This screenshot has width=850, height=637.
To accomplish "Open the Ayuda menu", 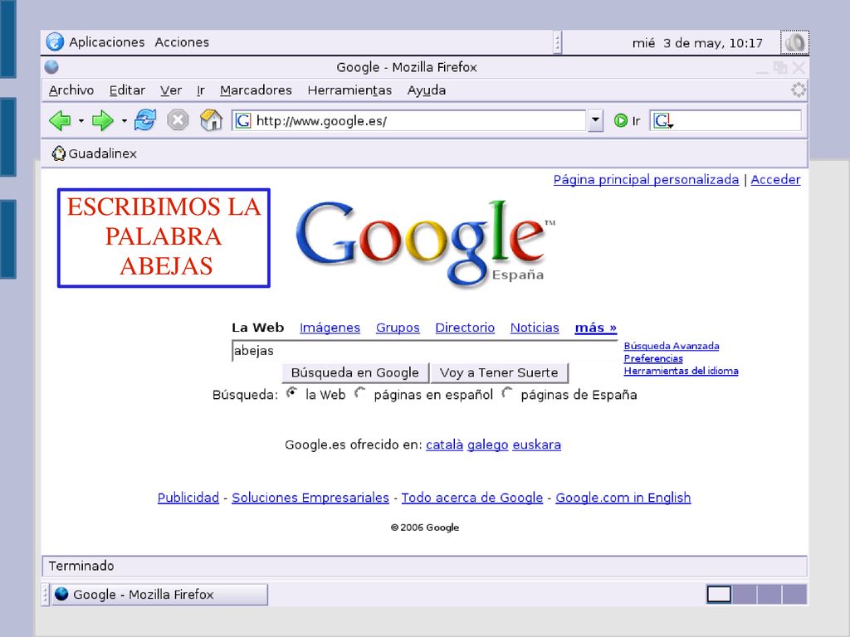I will tap(427, 90).
